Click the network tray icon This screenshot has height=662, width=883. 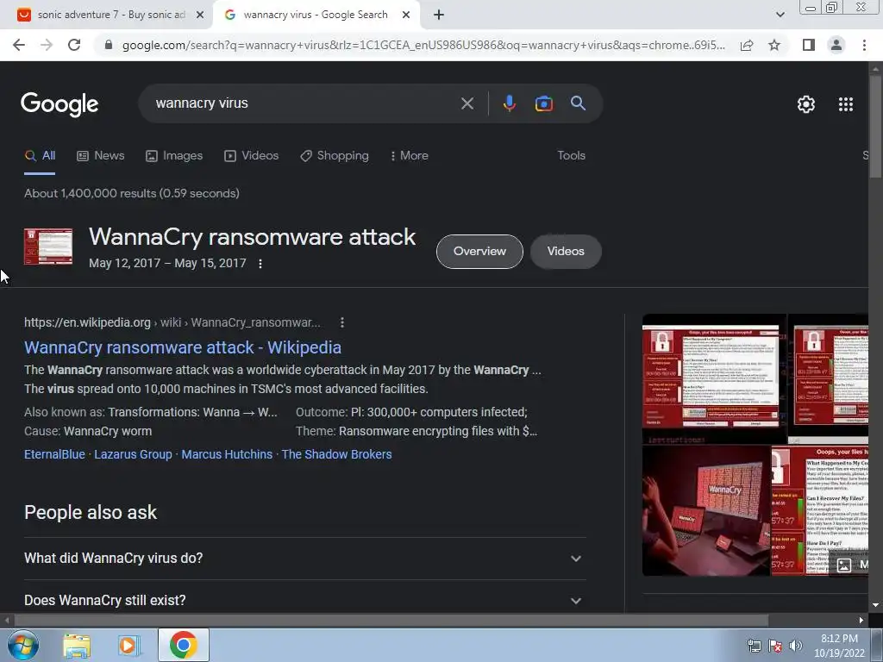pos(754,646)
